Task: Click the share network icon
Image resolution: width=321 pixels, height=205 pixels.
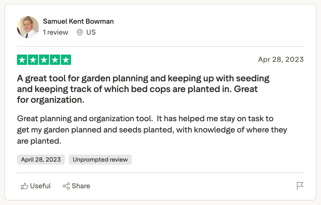Action: (x=66, y=186)
